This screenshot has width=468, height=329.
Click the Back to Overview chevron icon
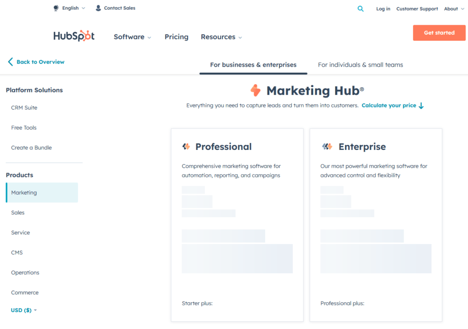11,62
